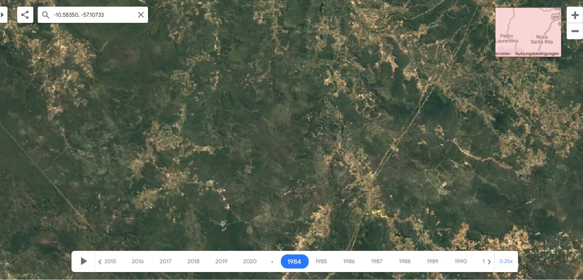Zoom out with the minus button

tap(575, 31)
